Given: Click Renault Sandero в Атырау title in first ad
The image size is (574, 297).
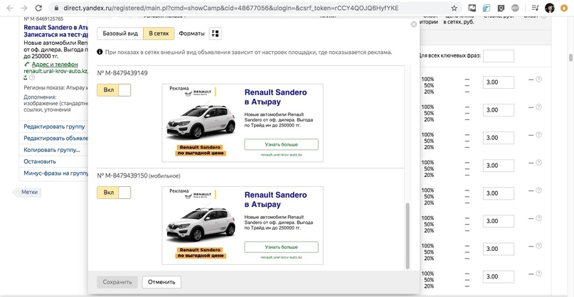Looking at the screenshot, I should point(276,97).
